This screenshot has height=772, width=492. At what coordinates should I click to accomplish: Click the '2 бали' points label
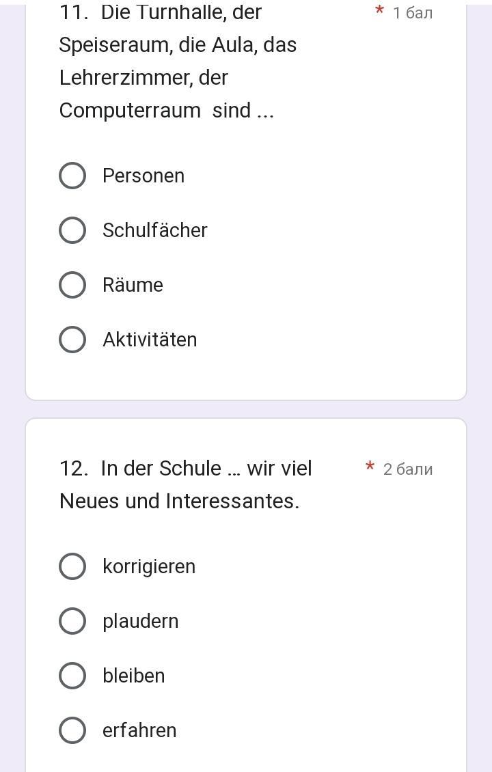point(408,469)
